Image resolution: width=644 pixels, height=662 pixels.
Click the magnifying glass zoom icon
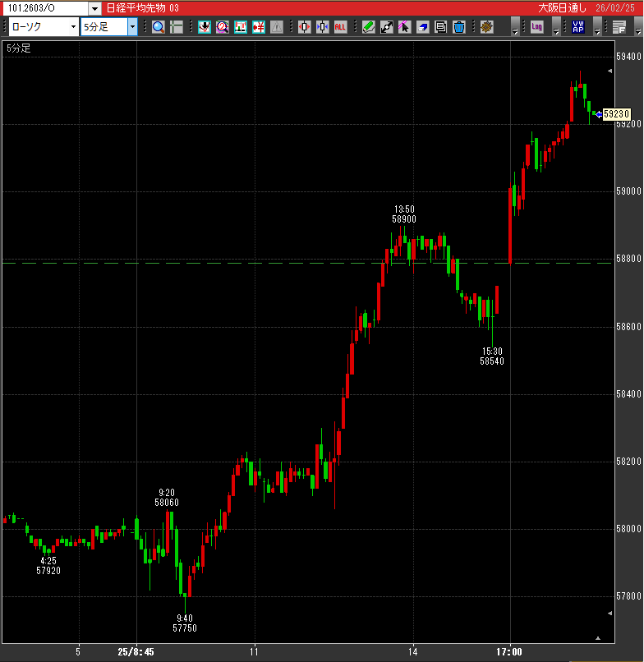[159, 27]
